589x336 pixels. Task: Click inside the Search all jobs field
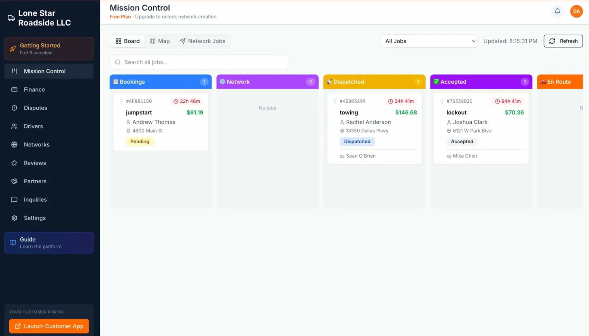[199, 62]
